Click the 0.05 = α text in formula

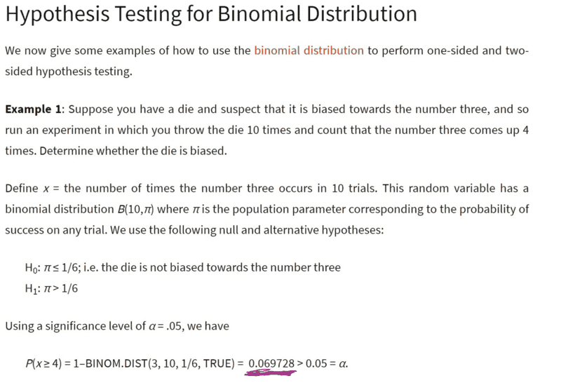pos(326,363)
